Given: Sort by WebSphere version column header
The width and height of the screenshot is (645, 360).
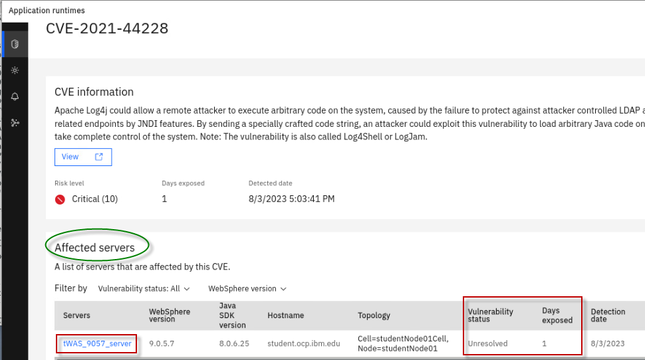Looking at the screenshot, I should tap(169, 315).
